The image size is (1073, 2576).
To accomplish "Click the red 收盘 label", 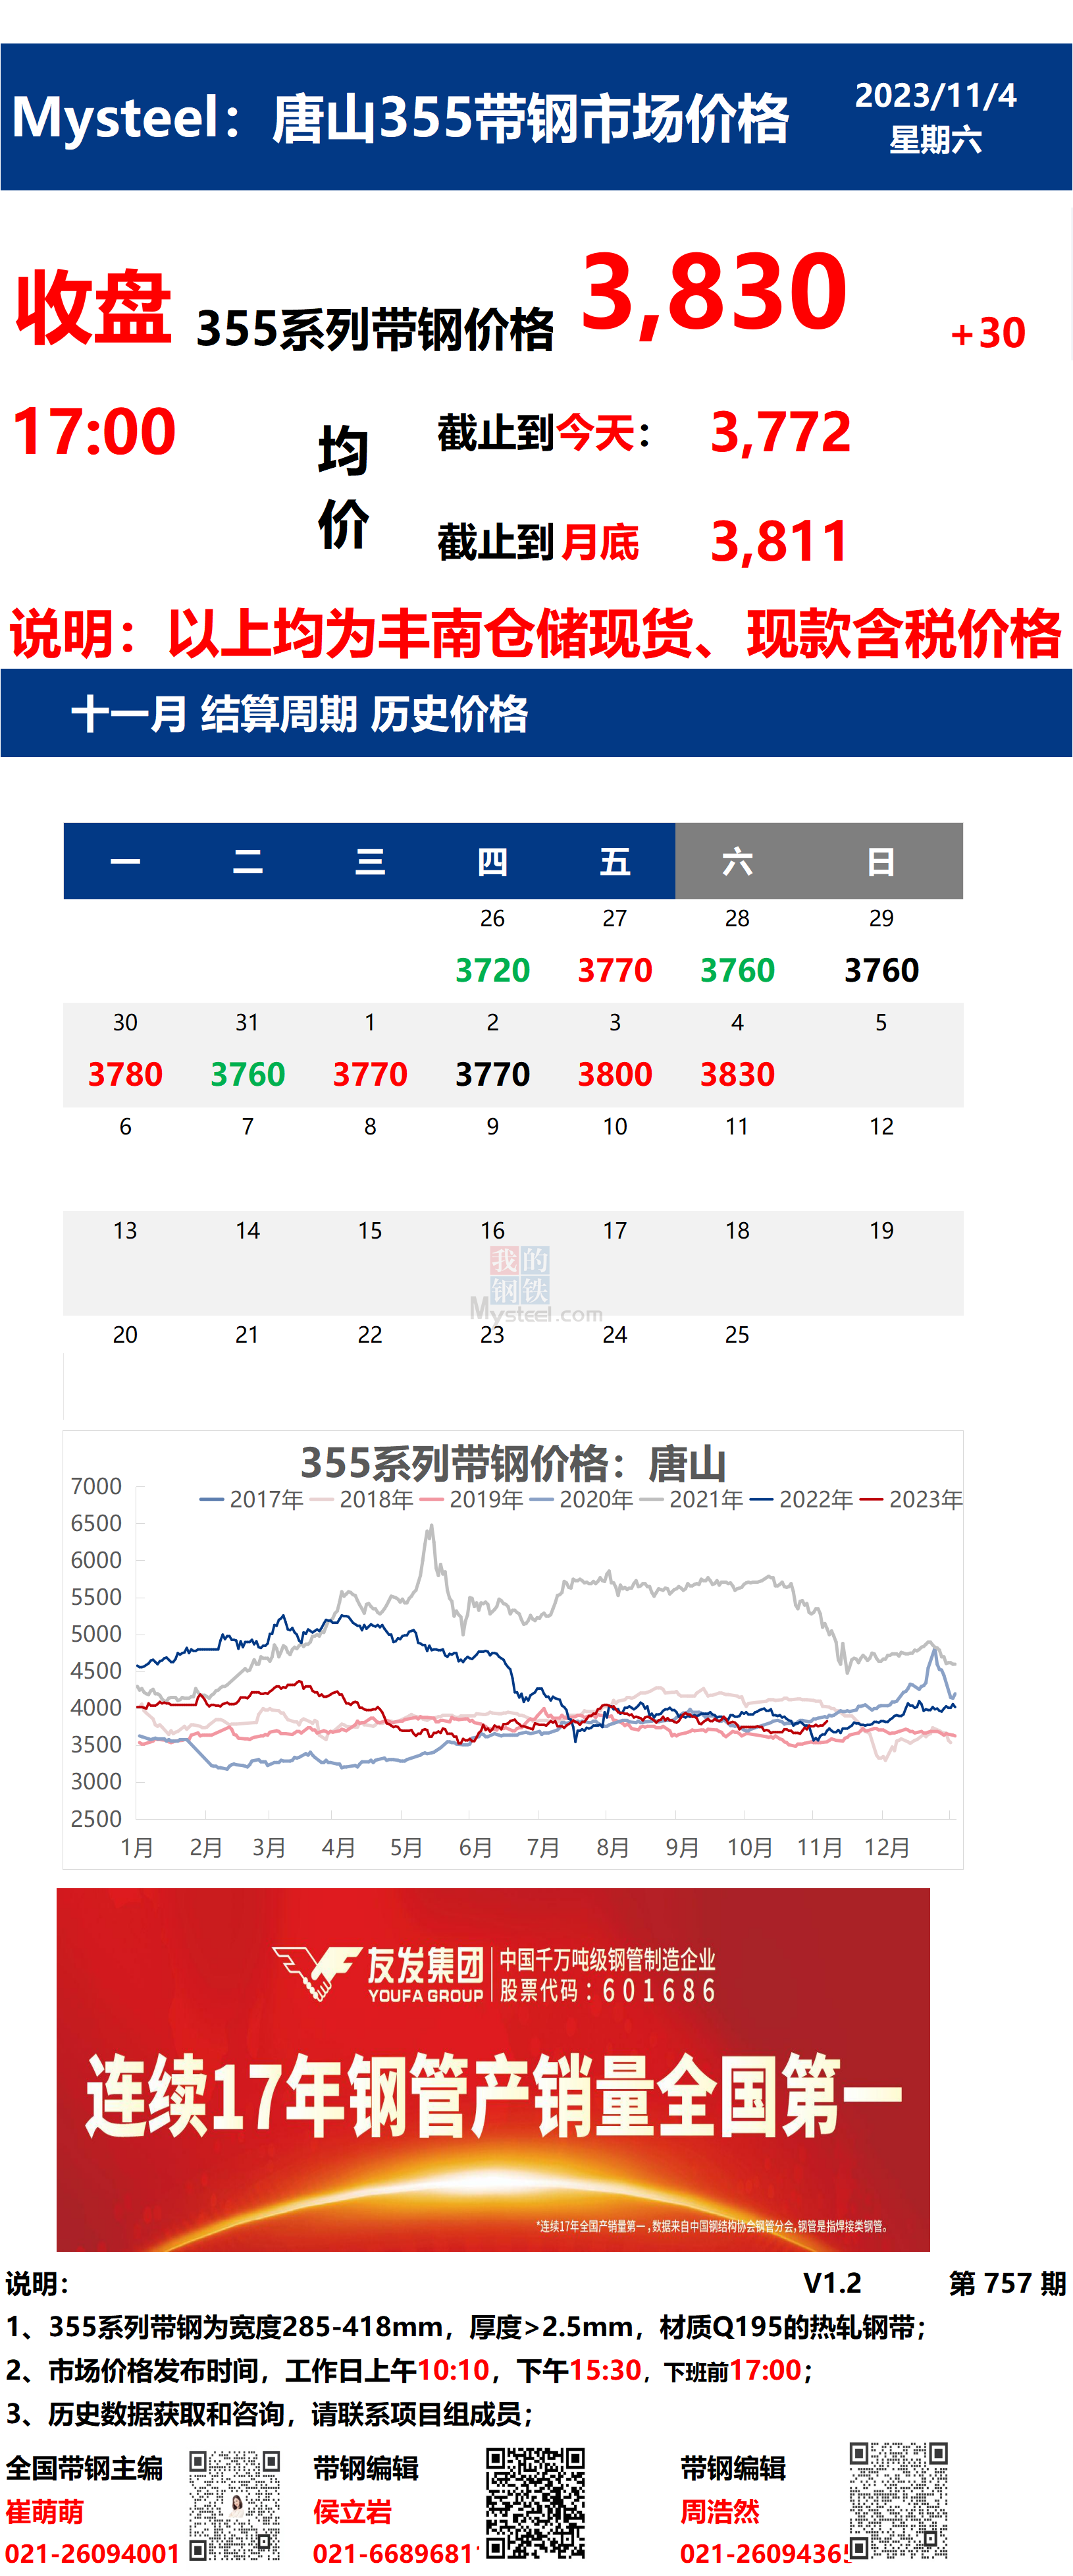I will point(94,307).
